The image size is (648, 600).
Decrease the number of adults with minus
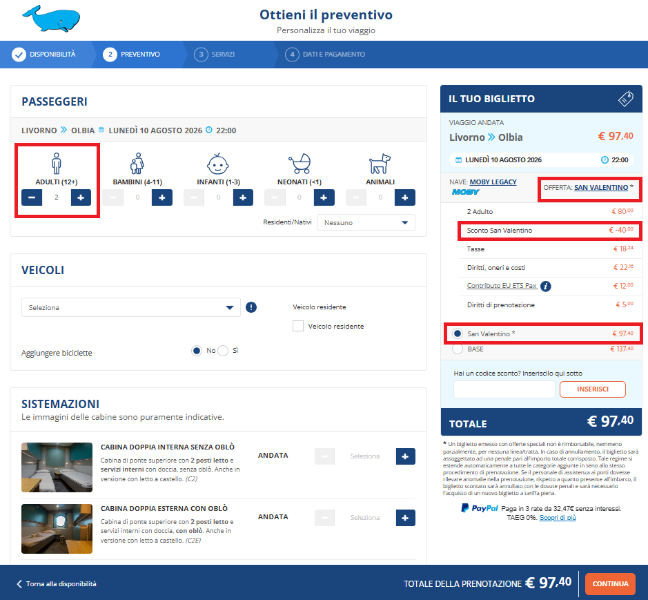32,197
